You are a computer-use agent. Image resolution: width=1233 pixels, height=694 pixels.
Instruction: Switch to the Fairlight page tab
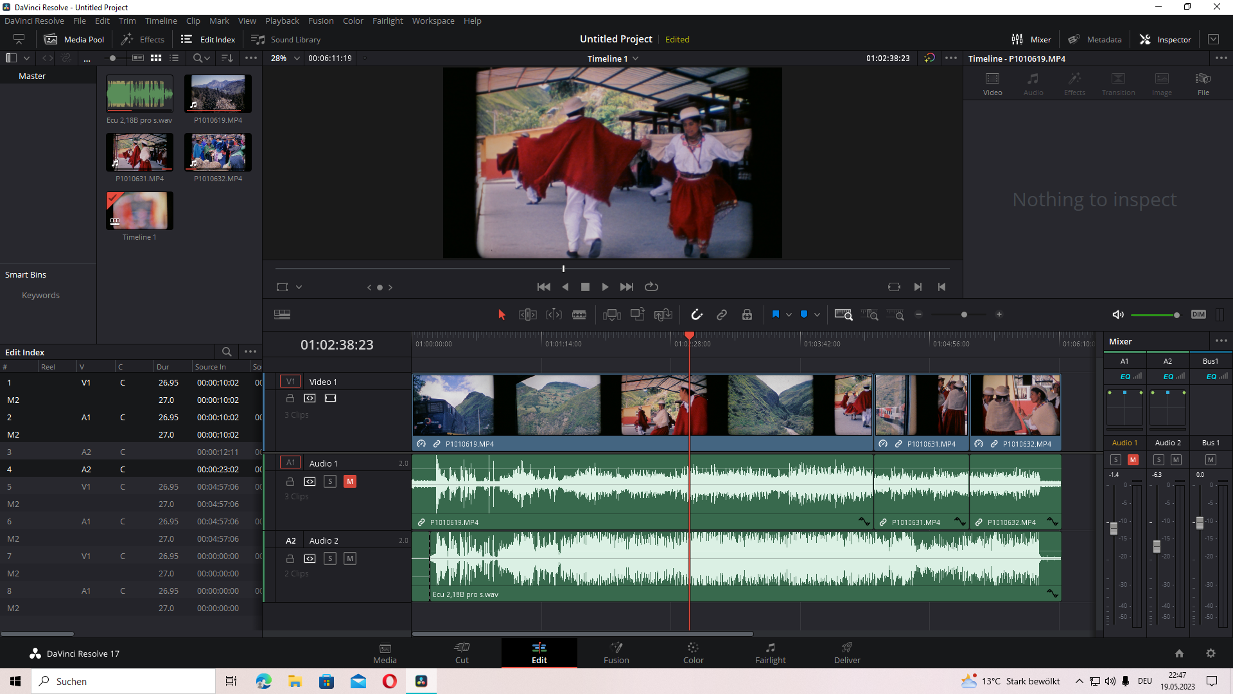[x=770, y=653]
